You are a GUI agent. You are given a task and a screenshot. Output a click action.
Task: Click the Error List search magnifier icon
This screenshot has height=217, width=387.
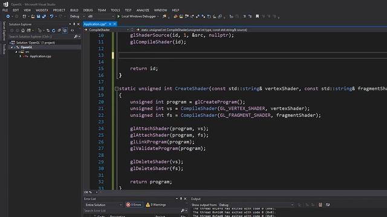[x=183, y=210]
